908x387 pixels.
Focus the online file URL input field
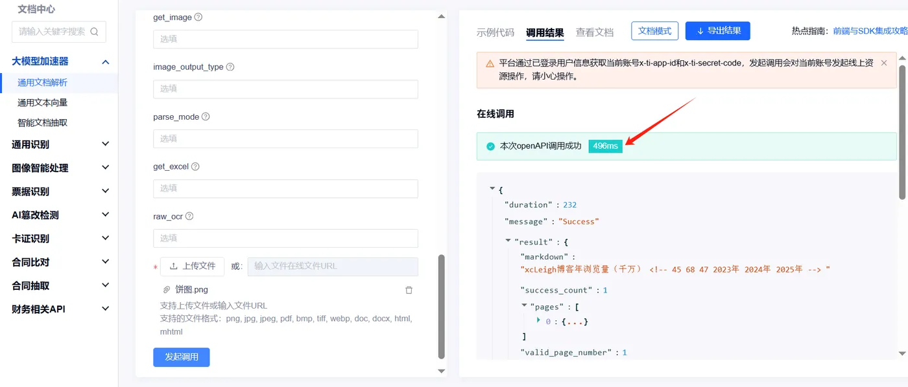(x=333, y=266)
